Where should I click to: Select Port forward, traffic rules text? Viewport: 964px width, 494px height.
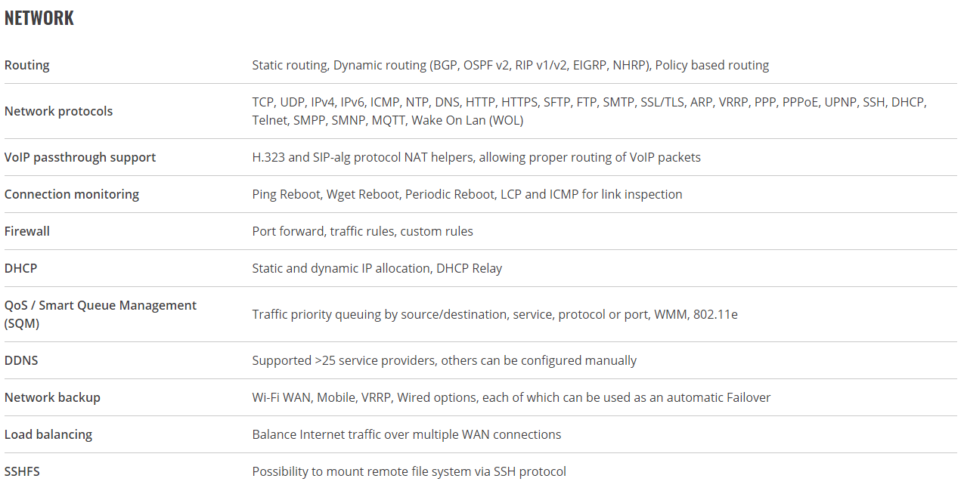click(x=363, y=231)
